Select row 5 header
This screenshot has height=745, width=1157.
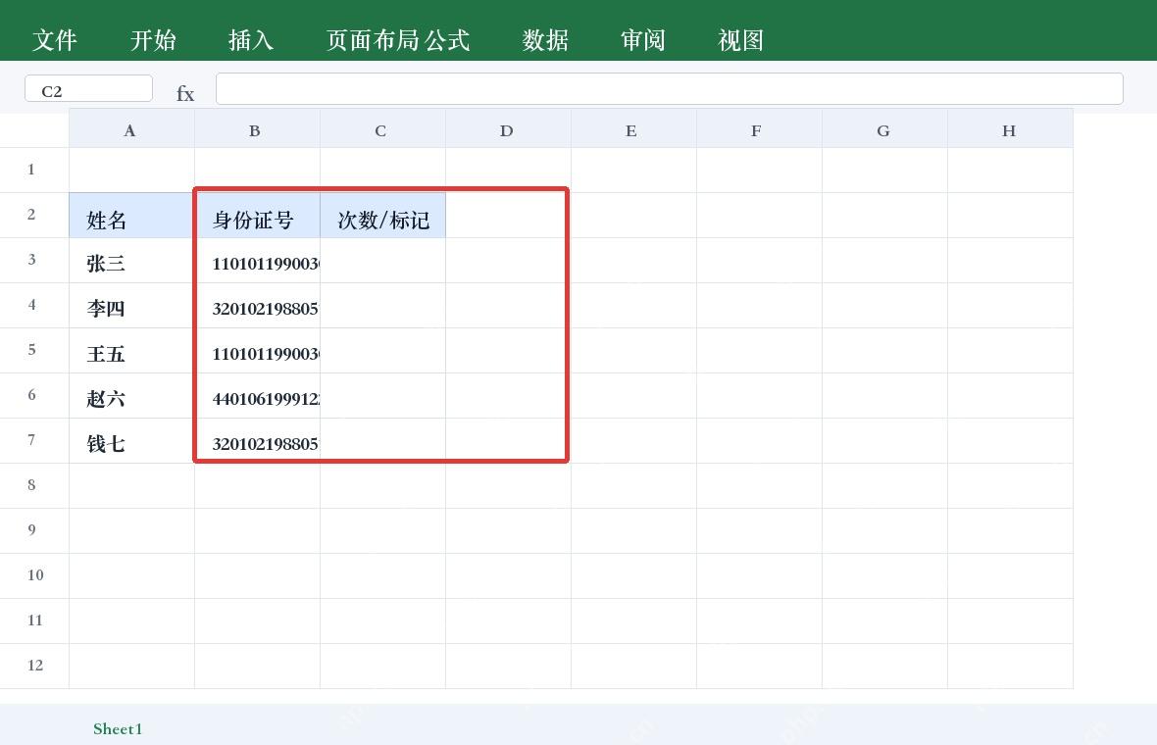click(x=34, y=350)
